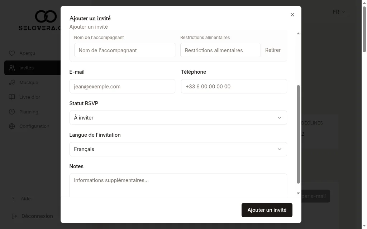Screen dimensions: 367x229
Task: Click the E-mail input field
Action: click(122, 87)
